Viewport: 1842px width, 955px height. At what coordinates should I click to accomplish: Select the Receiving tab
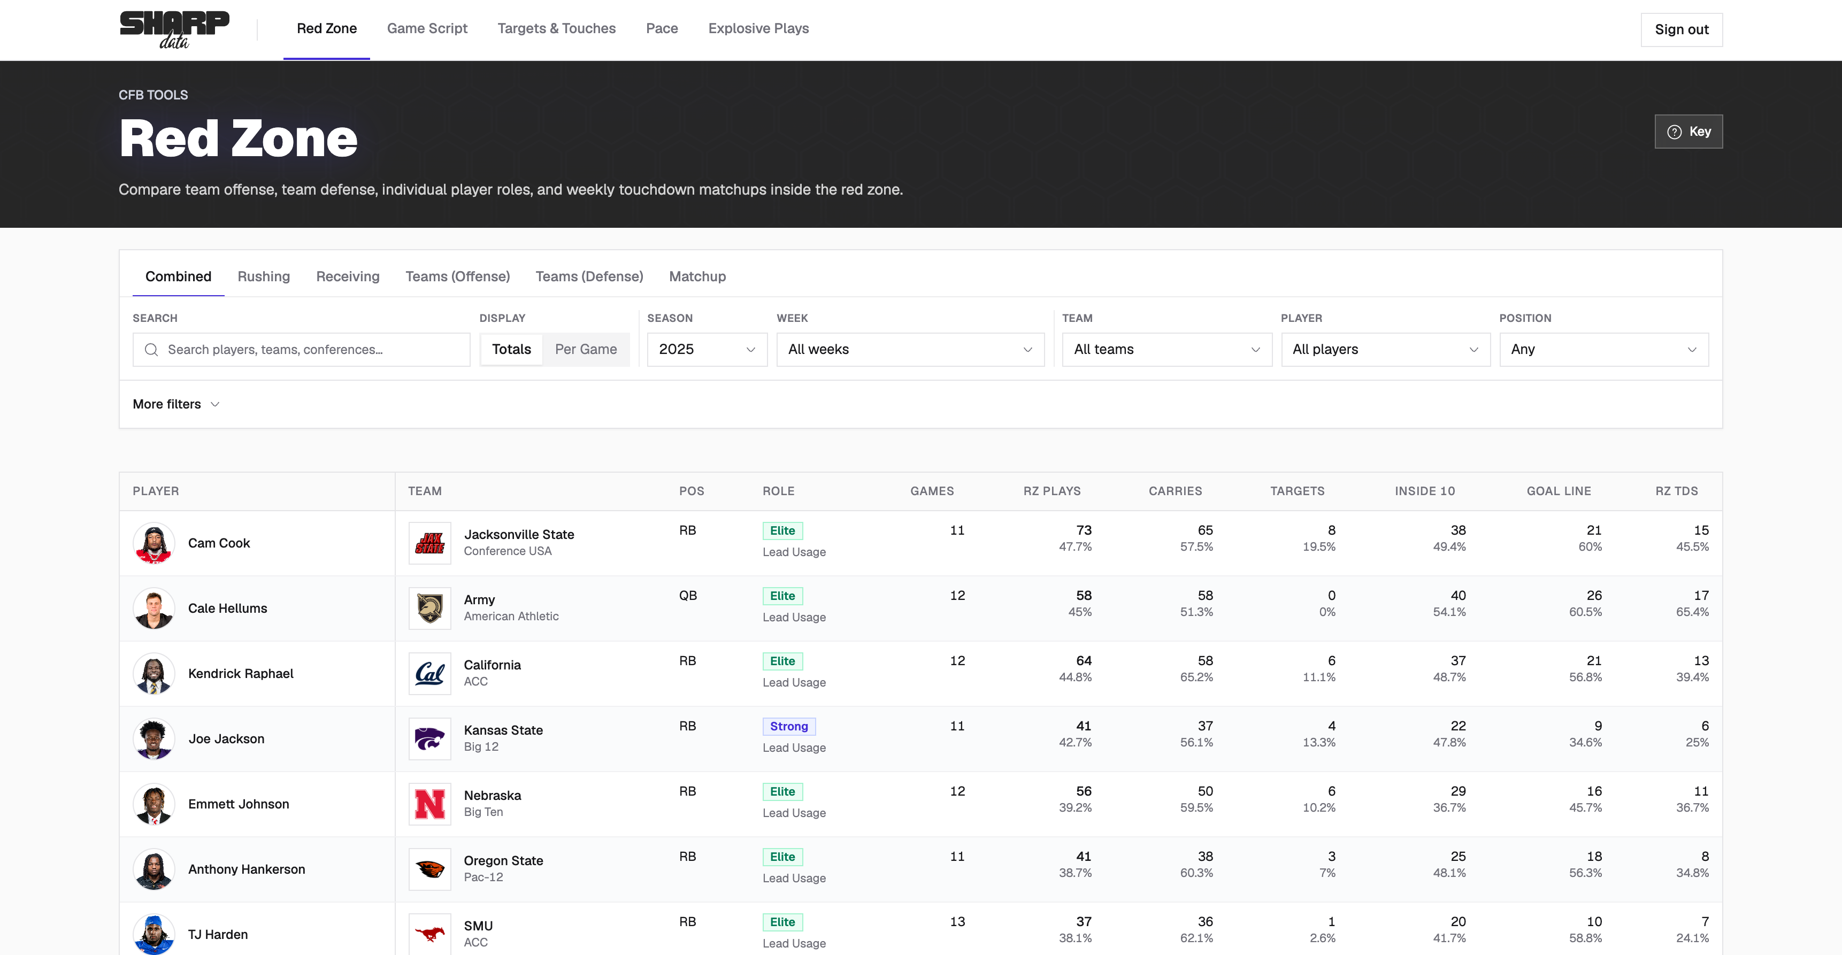click(x=348, y=276)
